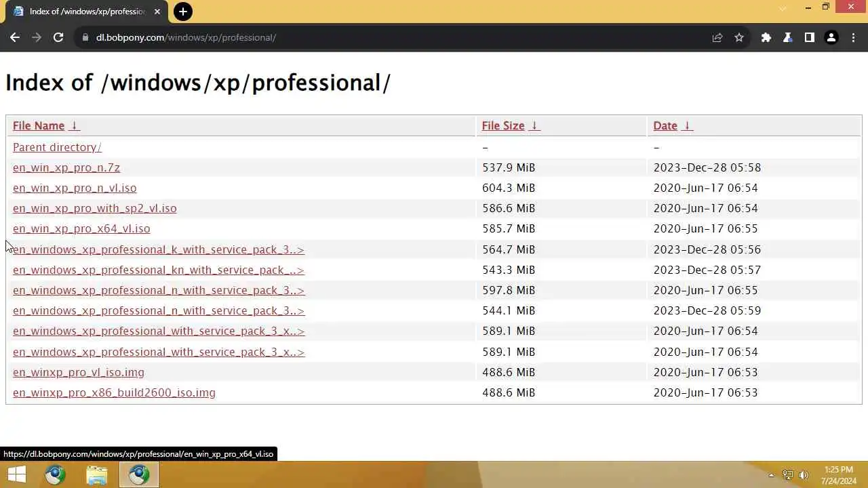
Task: Click the arrow next to File Name
Action: point(75,125)
